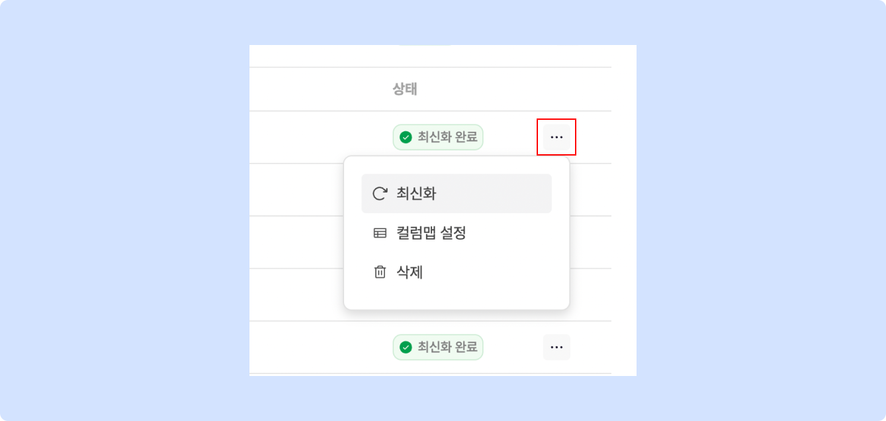Click empty space below 삭제 inside the popup
This screenshot has width=886, height=421.
[457, 297]
